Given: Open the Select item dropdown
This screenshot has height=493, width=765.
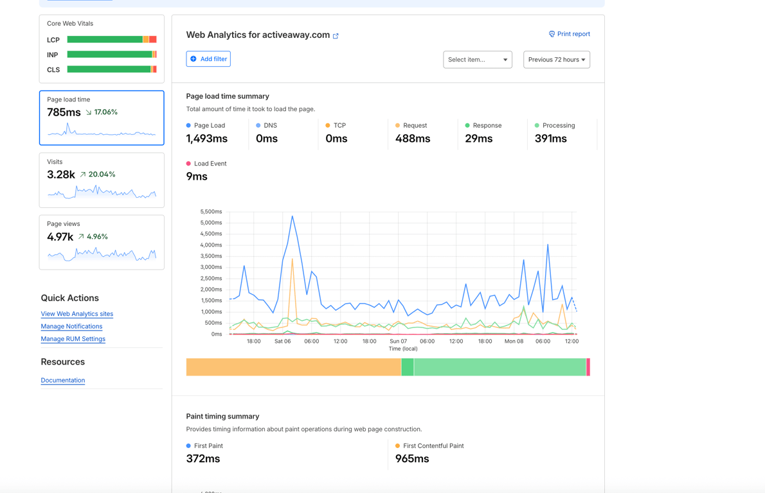Looking at the screenshot, I should (x=477, y=60).
